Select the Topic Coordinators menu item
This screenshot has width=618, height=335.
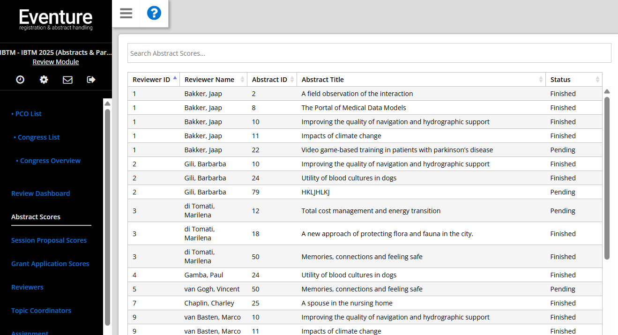point(41,311)
